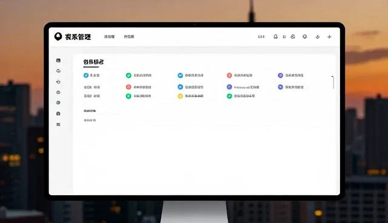The image size is (388, 223).
Task: Select the underlined bold tab heading in content panel
Action: pyautogui.click(x=93, y=62)
